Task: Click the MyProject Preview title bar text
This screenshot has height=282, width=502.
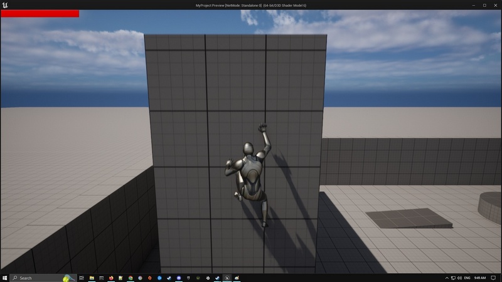Action: [x=251, y=5]
